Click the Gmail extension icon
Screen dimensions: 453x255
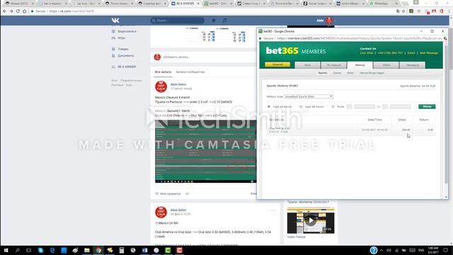(434, 11)
